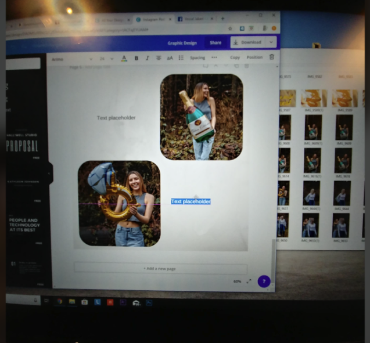Open the 60% zoom control
Image resolution: width=370 pixels, height=343 pixels.
(x=237, y=281)
